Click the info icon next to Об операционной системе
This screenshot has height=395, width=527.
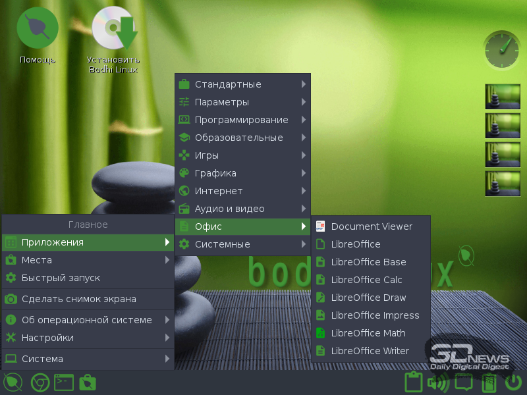coord(11,320)
